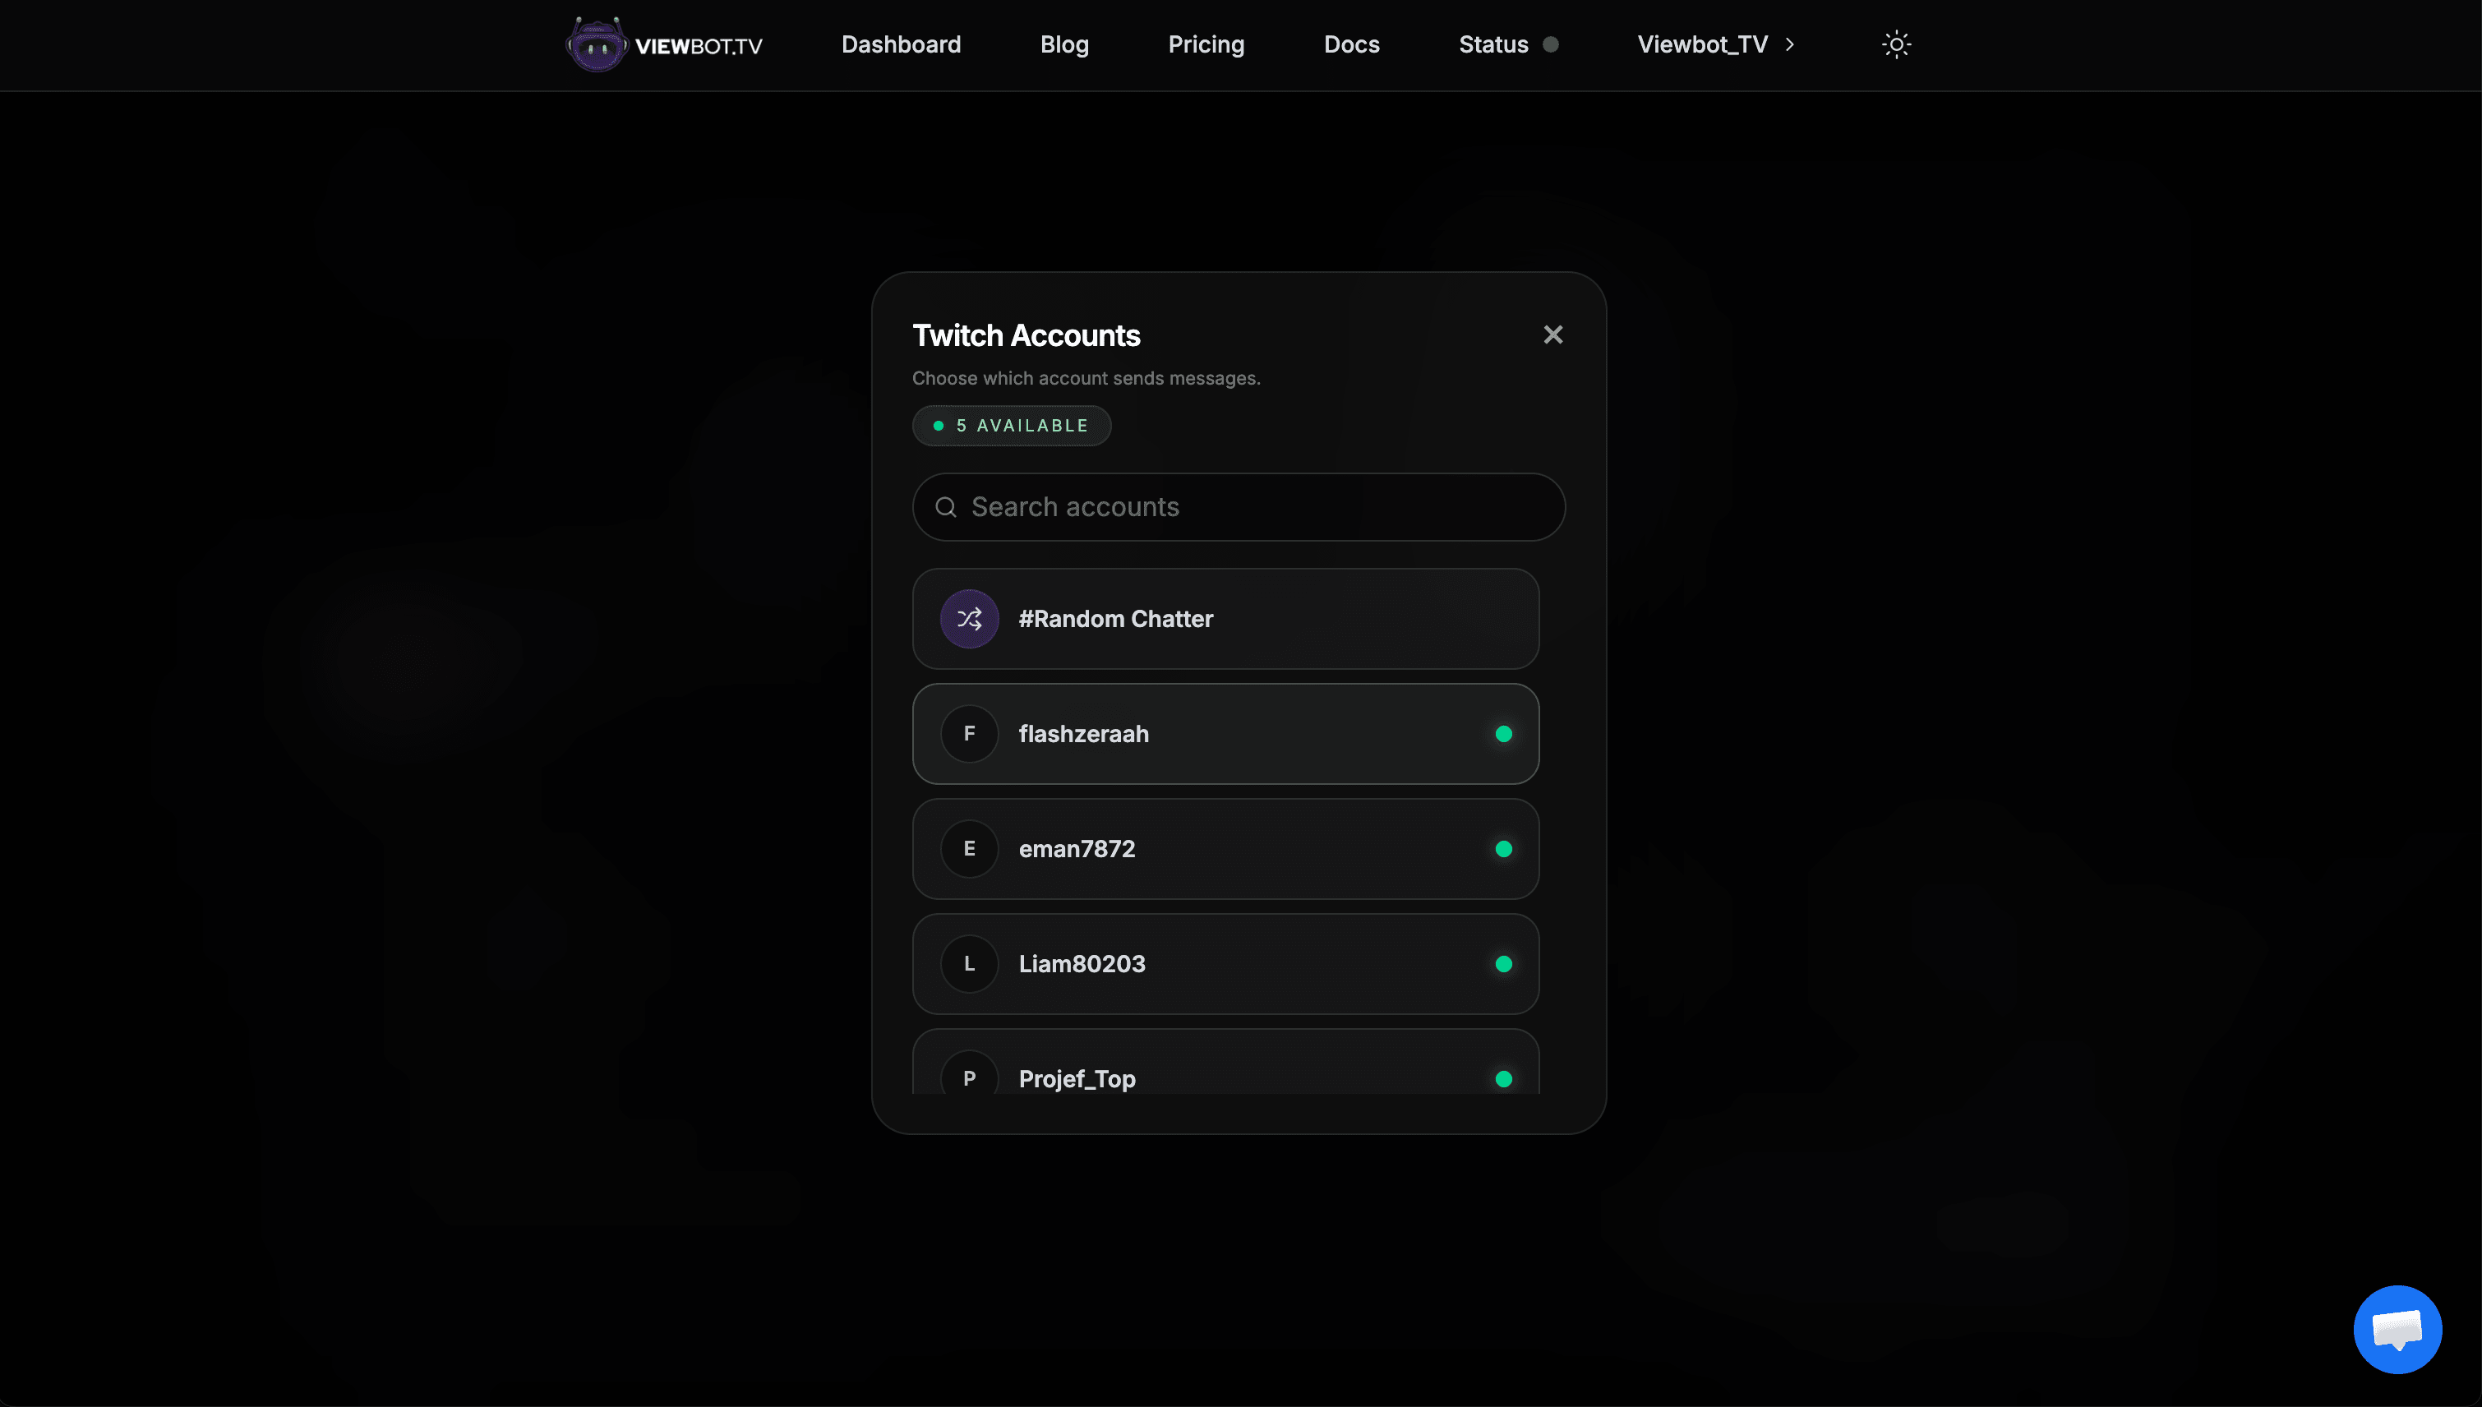
Task: Select the eman7872 account
Action: [1225, 848]
